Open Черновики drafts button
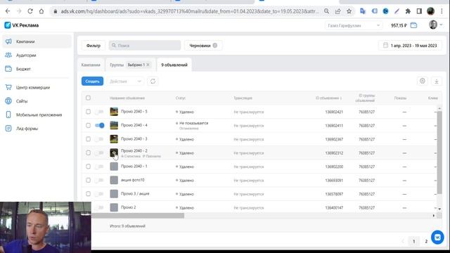The height and width of the screenshot is (253, 450). [x=203, y=46]
